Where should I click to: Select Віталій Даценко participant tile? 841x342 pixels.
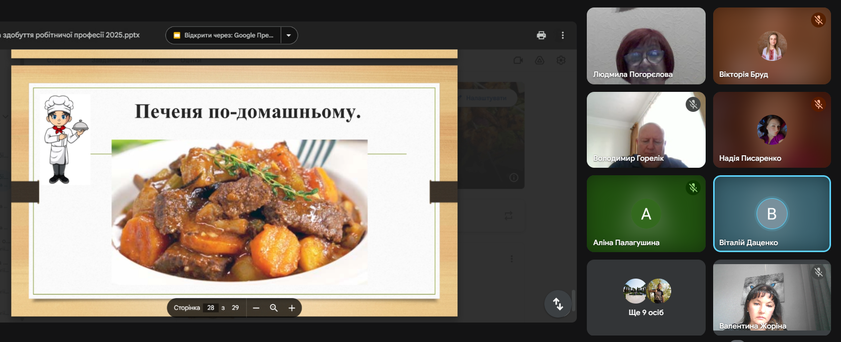pyautogui.click(x=772, y=214)
